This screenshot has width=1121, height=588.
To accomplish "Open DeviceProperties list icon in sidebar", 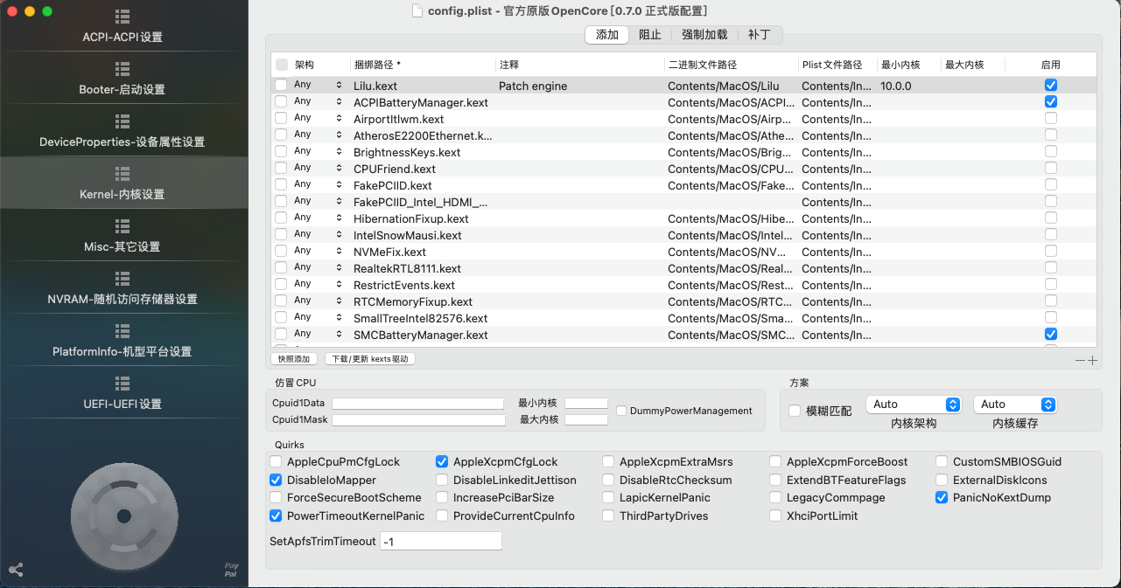I will [x=123, y=121].
